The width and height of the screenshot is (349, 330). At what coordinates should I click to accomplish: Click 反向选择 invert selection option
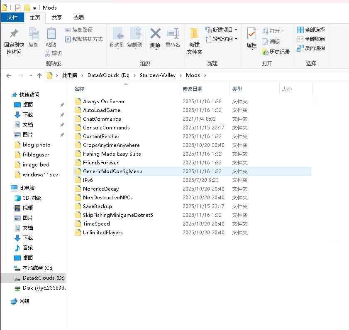[x=311, y=48]
